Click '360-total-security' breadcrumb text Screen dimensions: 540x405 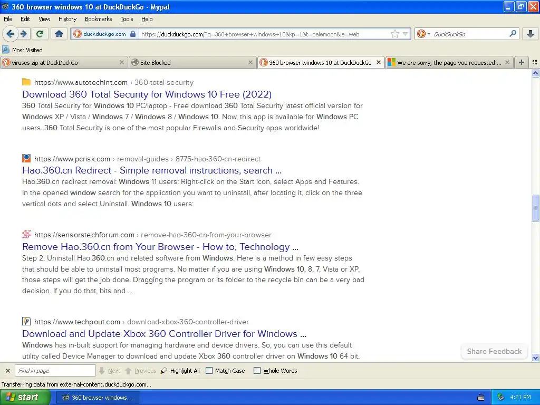(x=164, y=82)
